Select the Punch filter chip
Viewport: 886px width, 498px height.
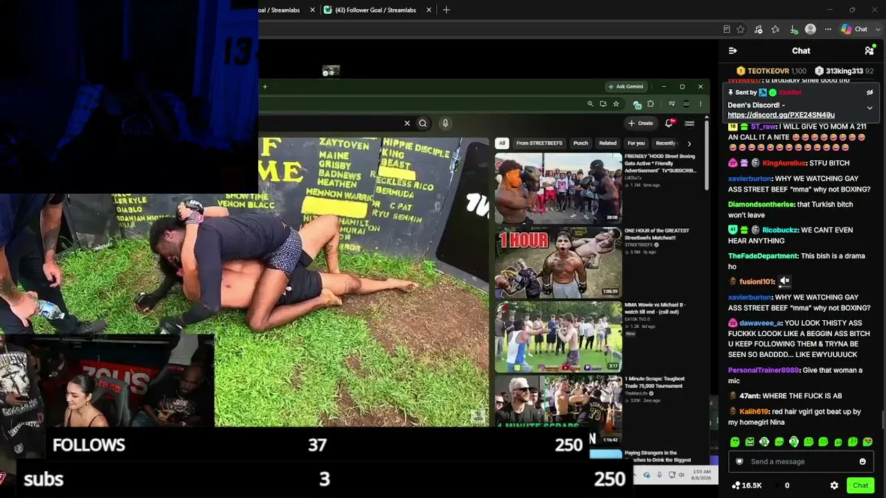pyautogui.click(x=581, y=143)
